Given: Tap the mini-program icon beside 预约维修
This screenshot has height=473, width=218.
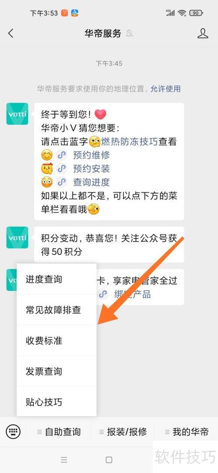Looking at the screenshot, I should click(62, 155).
